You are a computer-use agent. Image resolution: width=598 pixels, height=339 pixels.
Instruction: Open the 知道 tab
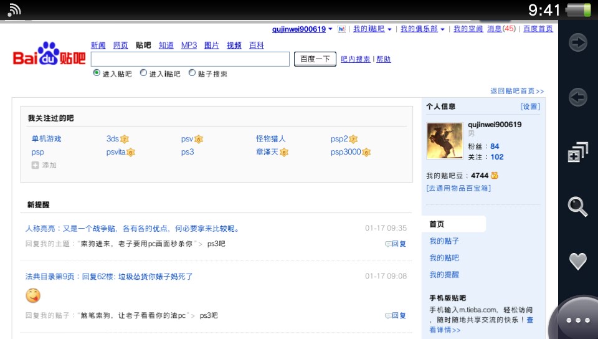(166, 45)
